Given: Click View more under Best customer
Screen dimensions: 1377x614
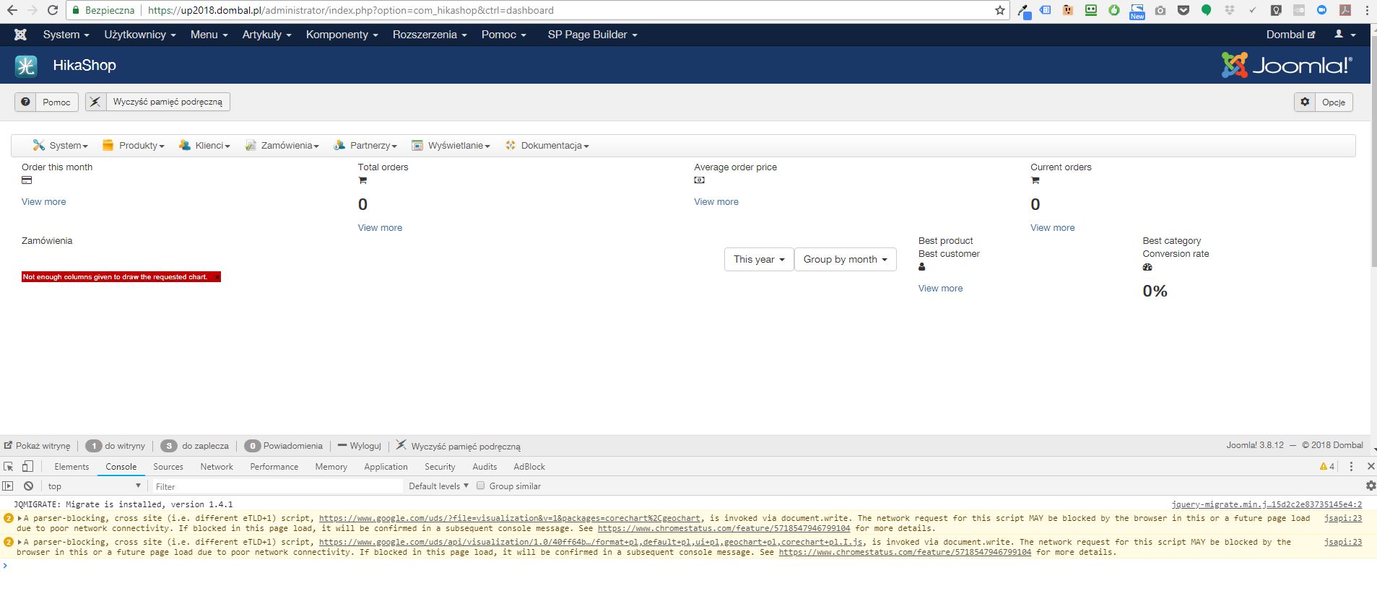Looking at the screenshot, I should [940, 289].
